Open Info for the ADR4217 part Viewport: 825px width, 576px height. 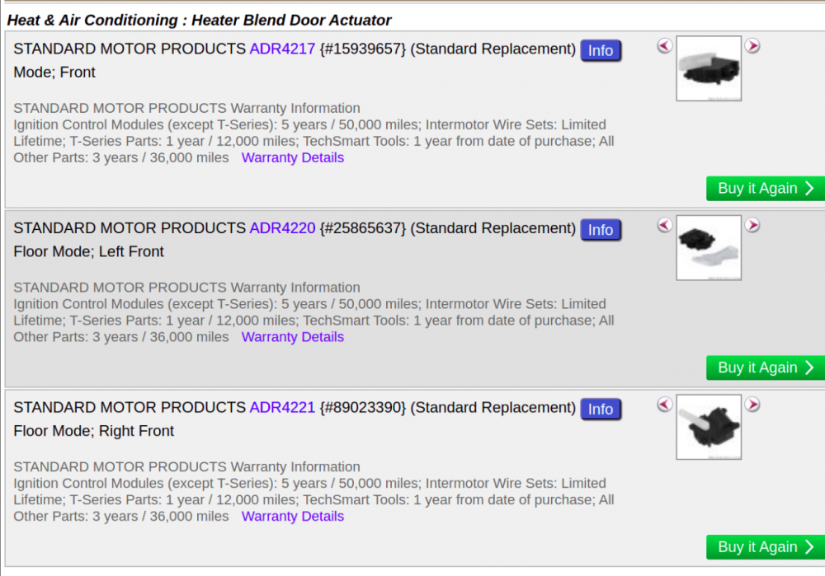coord(601,50)
